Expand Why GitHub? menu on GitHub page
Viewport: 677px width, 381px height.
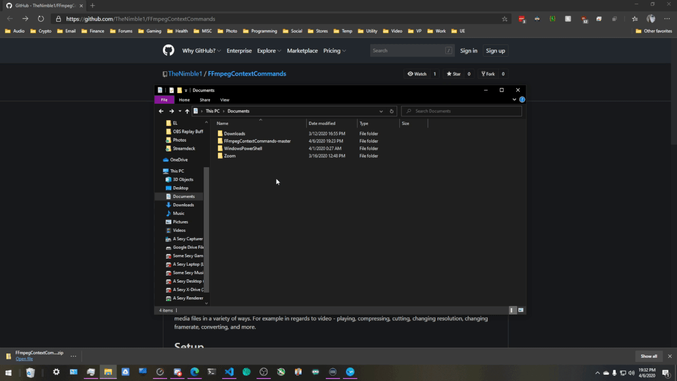tap(202, 51)
